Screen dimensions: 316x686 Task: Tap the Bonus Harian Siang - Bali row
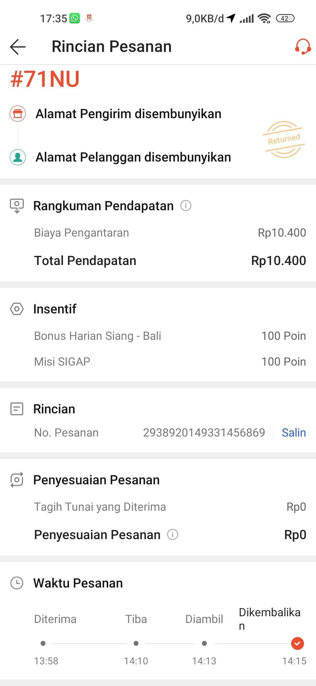tap(170, 336)
